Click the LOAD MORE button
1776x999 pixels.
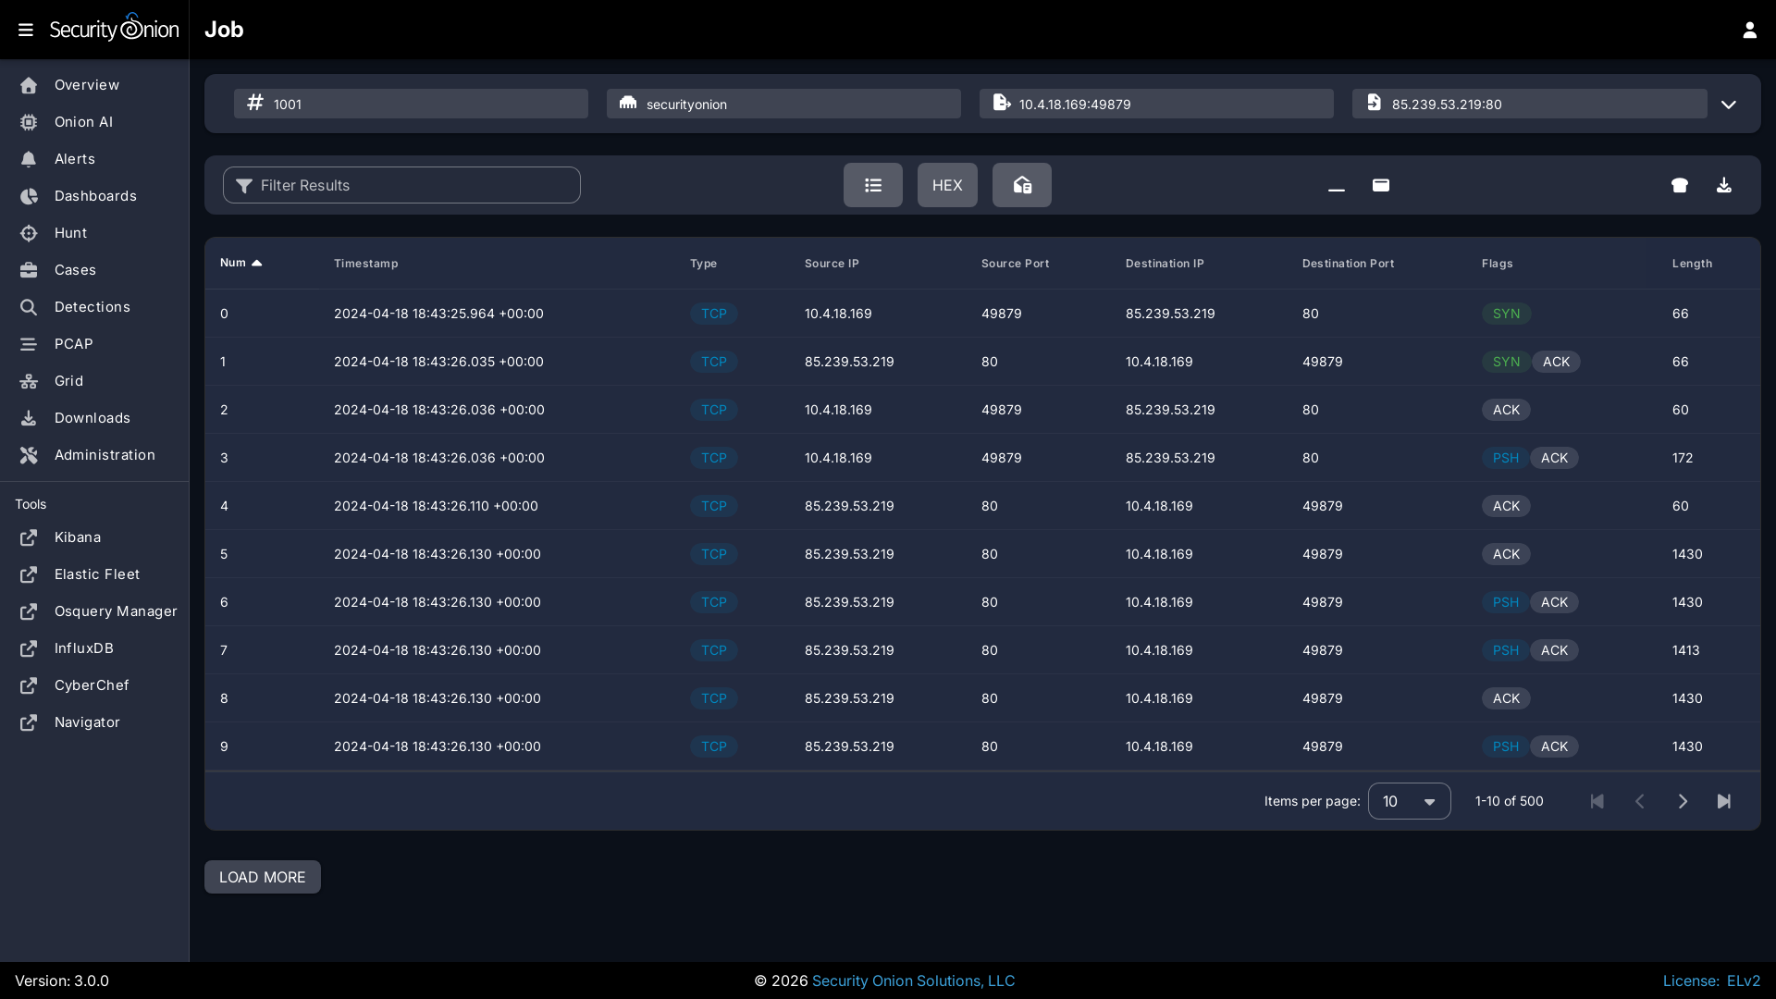click(x=262, y=877)
